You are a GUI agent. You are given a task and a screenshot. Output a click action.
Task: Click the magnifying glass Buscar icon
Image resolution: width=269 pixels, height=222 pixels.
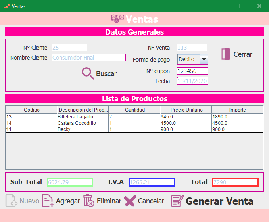click(x=88, y=73)
